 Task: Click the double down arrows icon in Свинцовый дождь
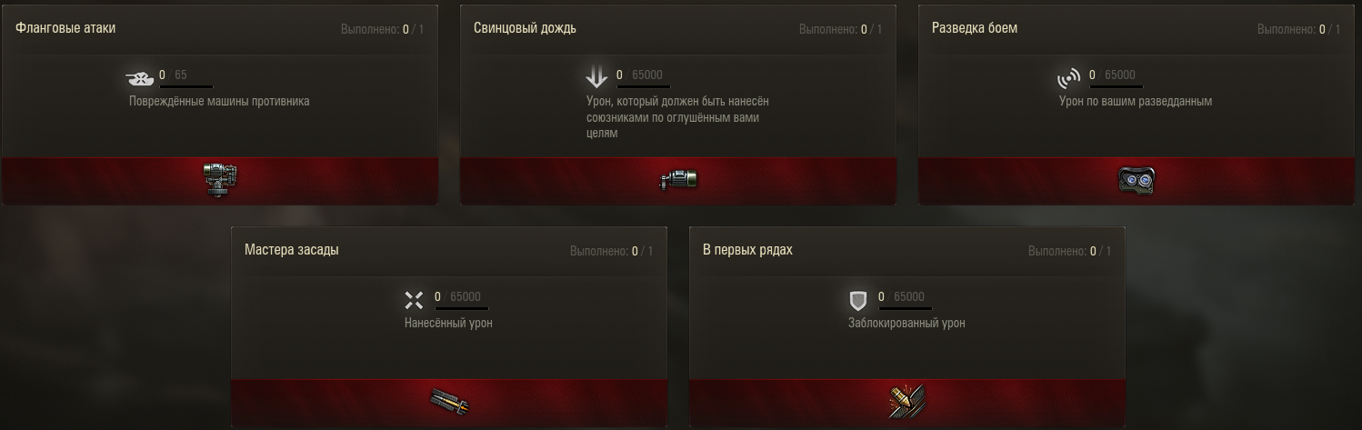[x=596, y=79]
